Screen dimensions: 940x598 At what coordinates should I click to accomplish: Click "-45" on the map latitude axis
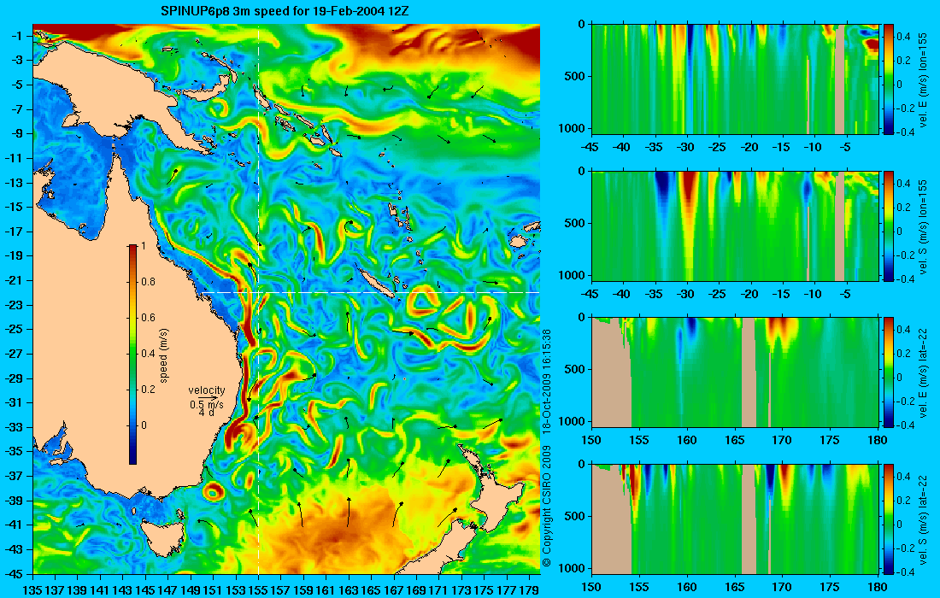pos(15,573)
